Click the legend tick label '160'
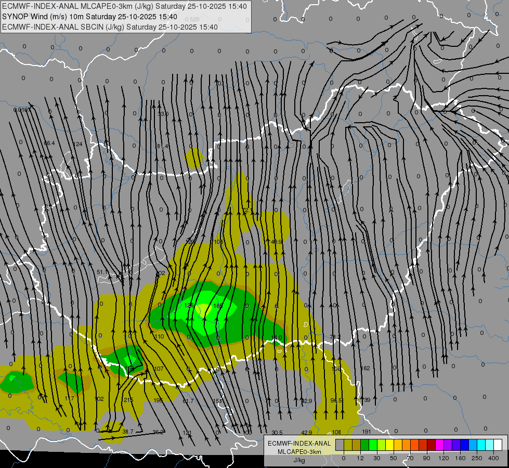The height and width of the screenshot is (468, 509). (460, 458)
